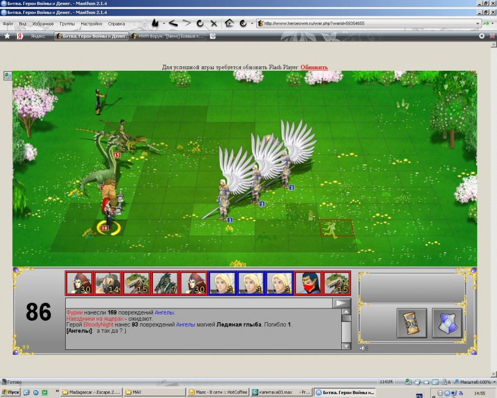Select the Битва. Герои Войны и Денег tab
Image resolution: width=497 pixels, height=398 pixels.
pyautogui.click(x=92, y=36)
